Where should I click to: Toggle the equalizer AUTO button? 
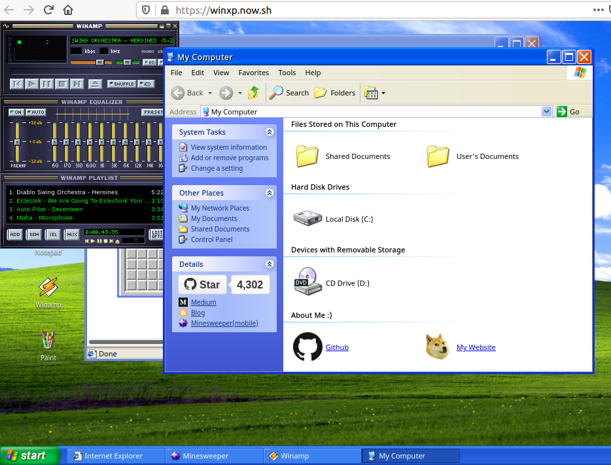pos(37,112)
